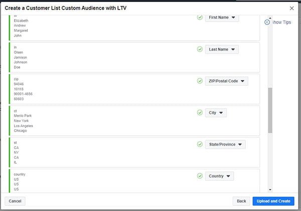301x211 pixels.
Task: Click green checkmark beside First Name
Action: coord(200,17)
